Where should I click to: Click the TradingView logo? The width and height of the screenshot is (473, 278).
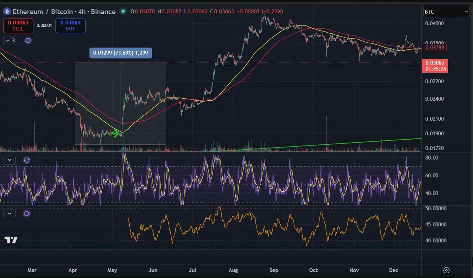[x=11, y=240]
